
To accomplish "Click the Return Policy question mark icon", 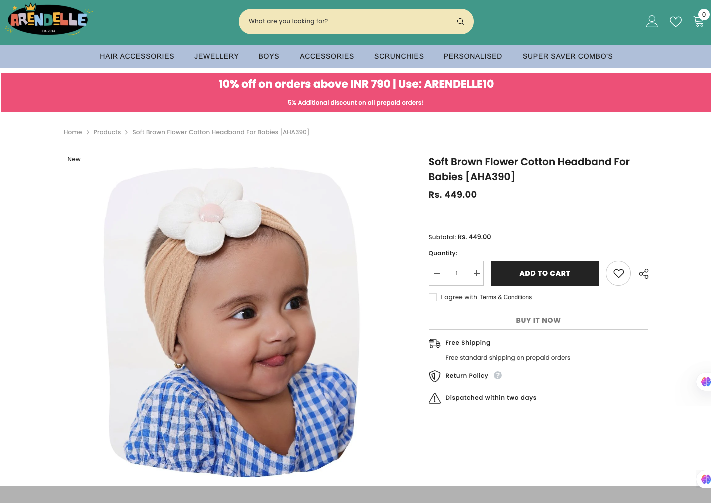I will click(498, 375).
